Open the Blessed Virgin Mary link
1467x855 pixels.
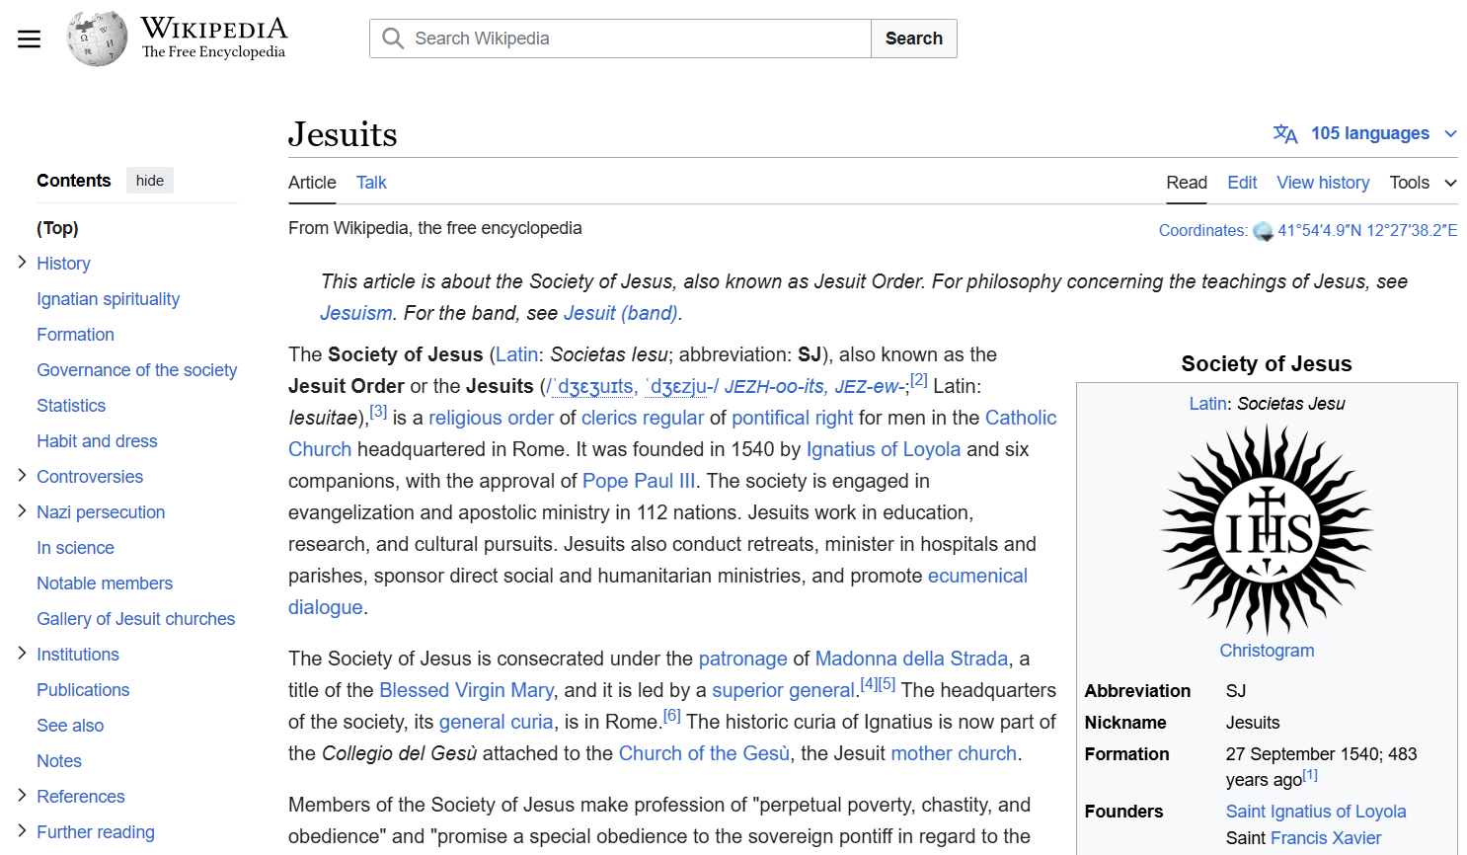click(466, 690)
